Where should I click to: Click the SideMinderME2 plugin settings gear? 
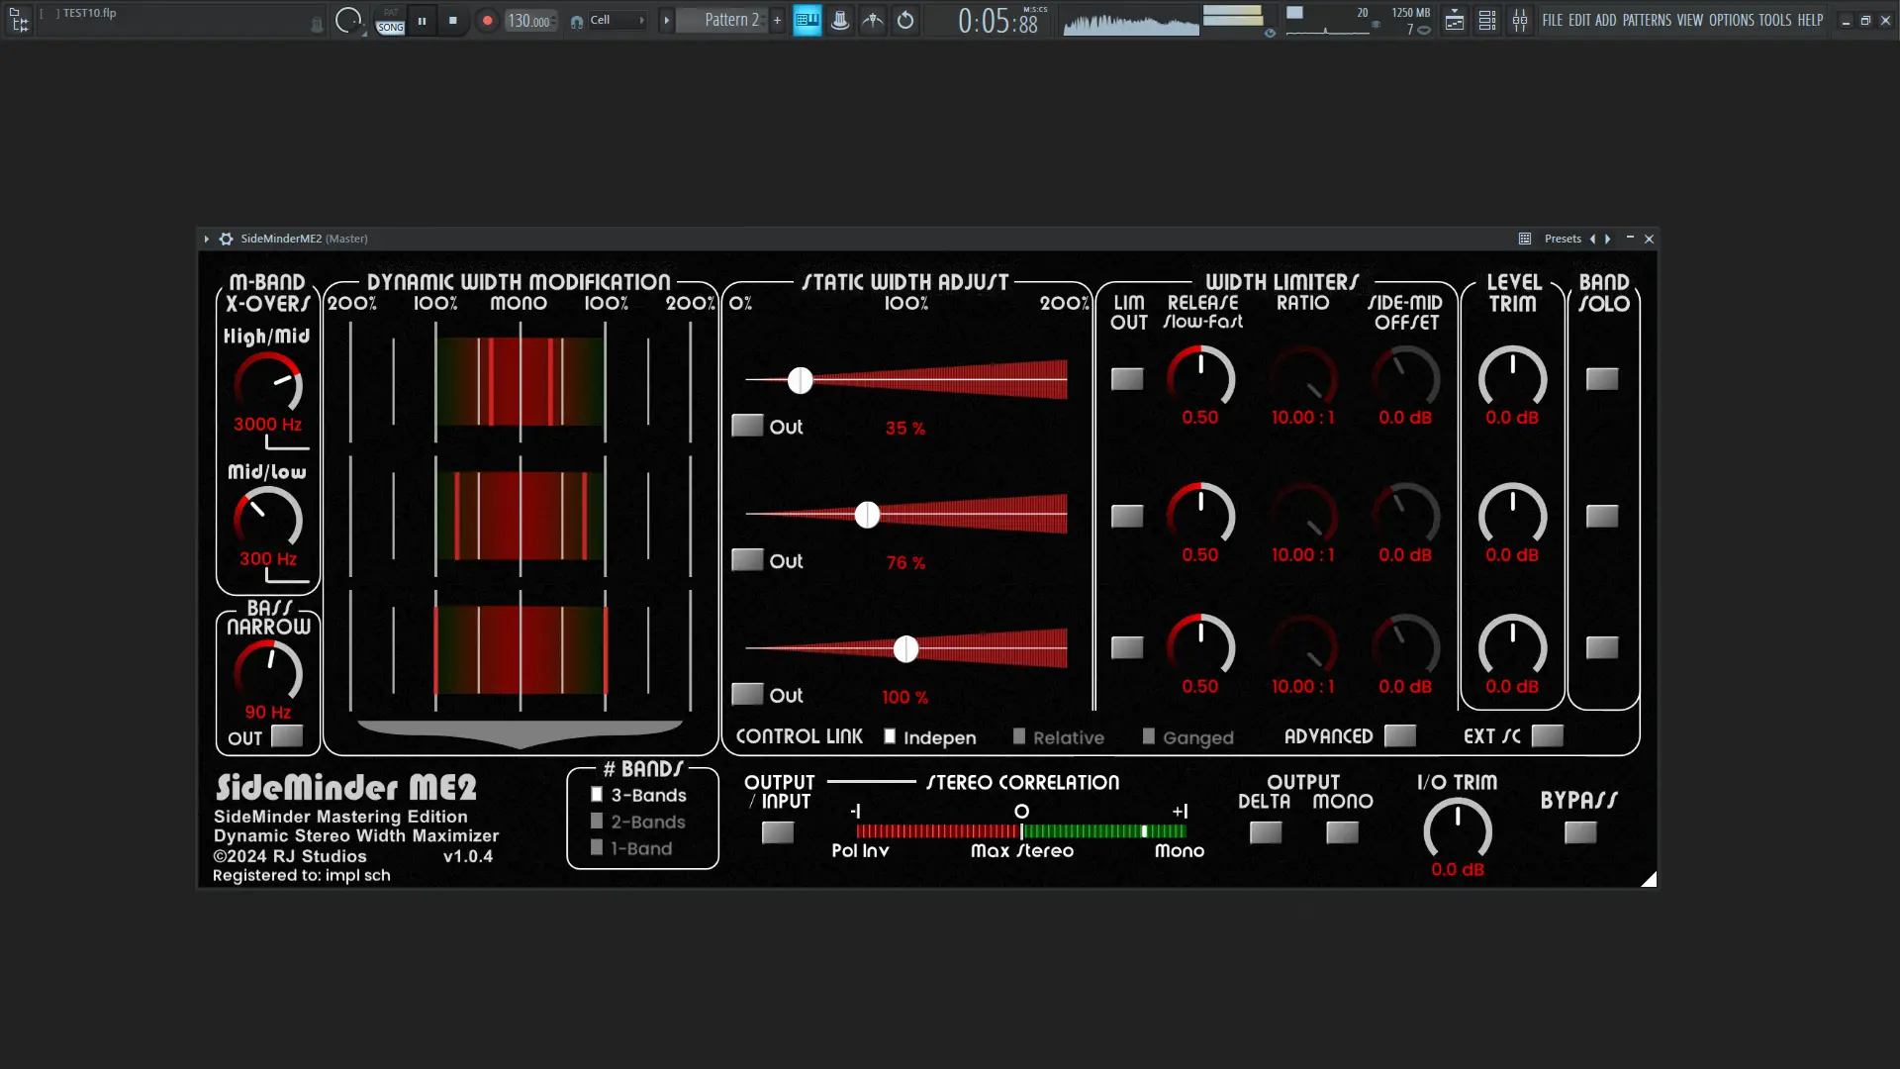point(226,239)
